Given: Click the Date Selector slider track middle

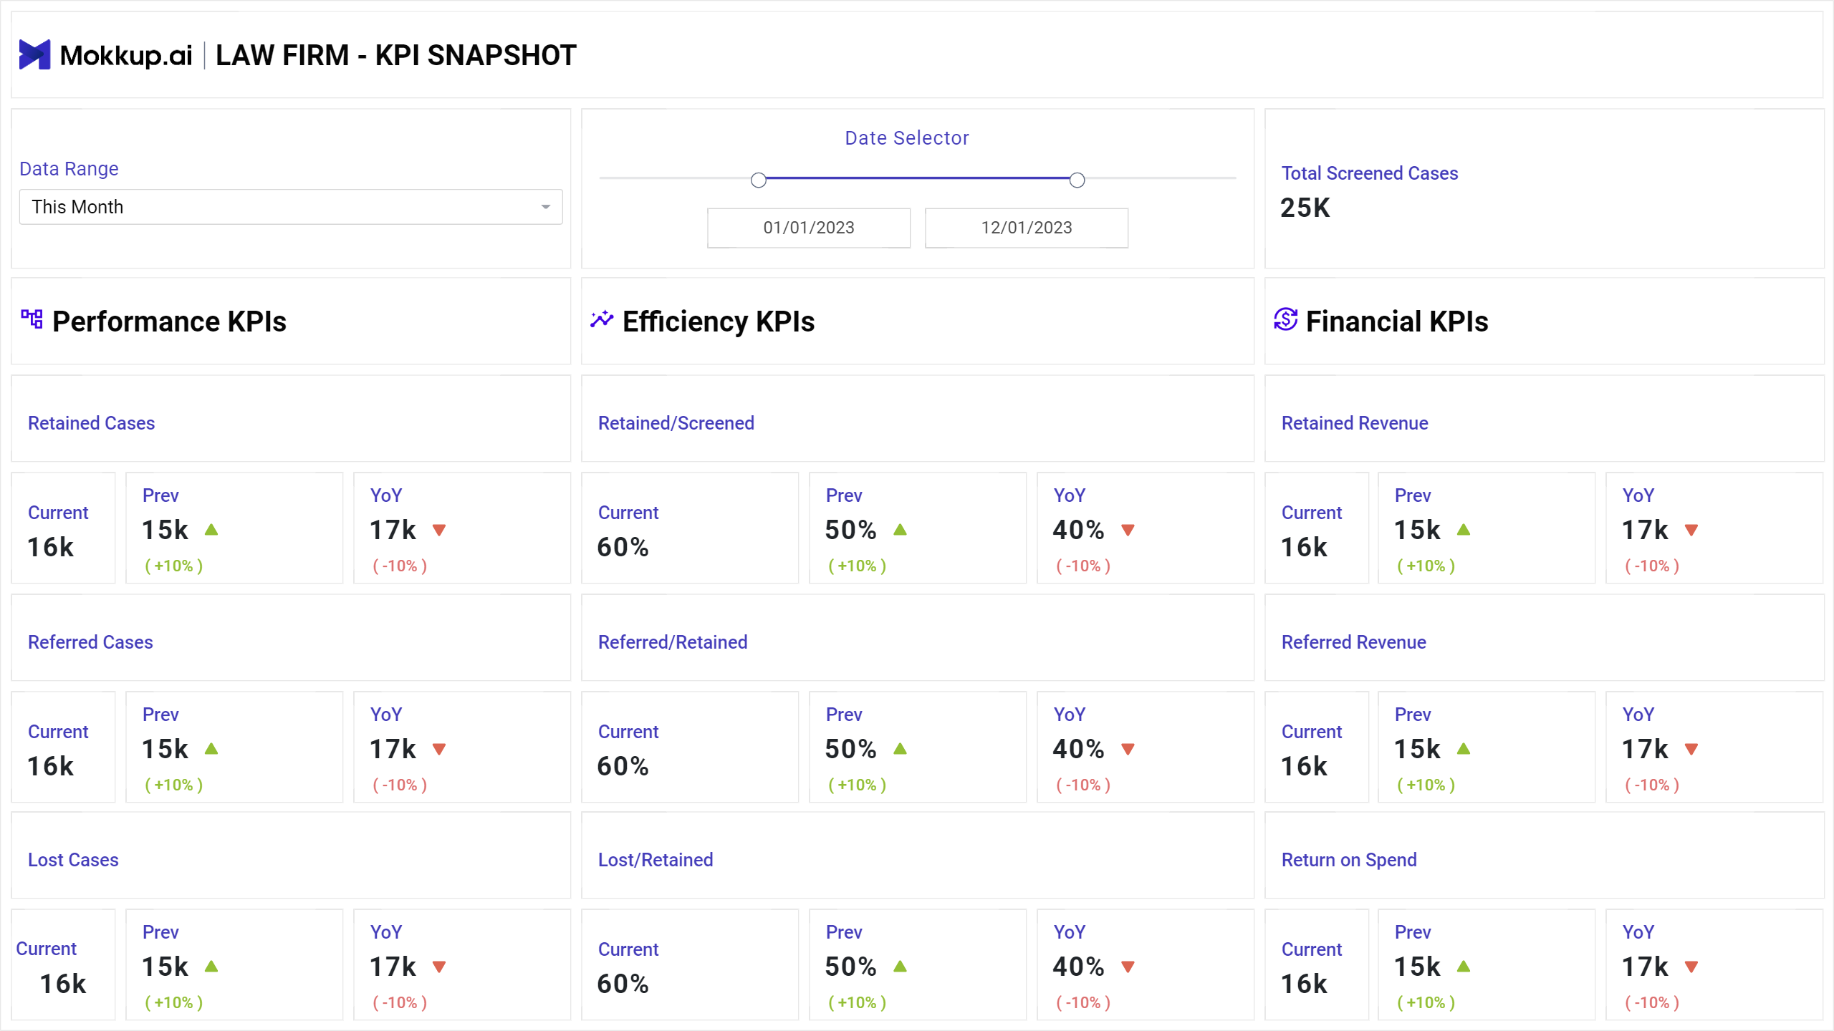Looking at the screenshot, I should click(x=918, y=178).
